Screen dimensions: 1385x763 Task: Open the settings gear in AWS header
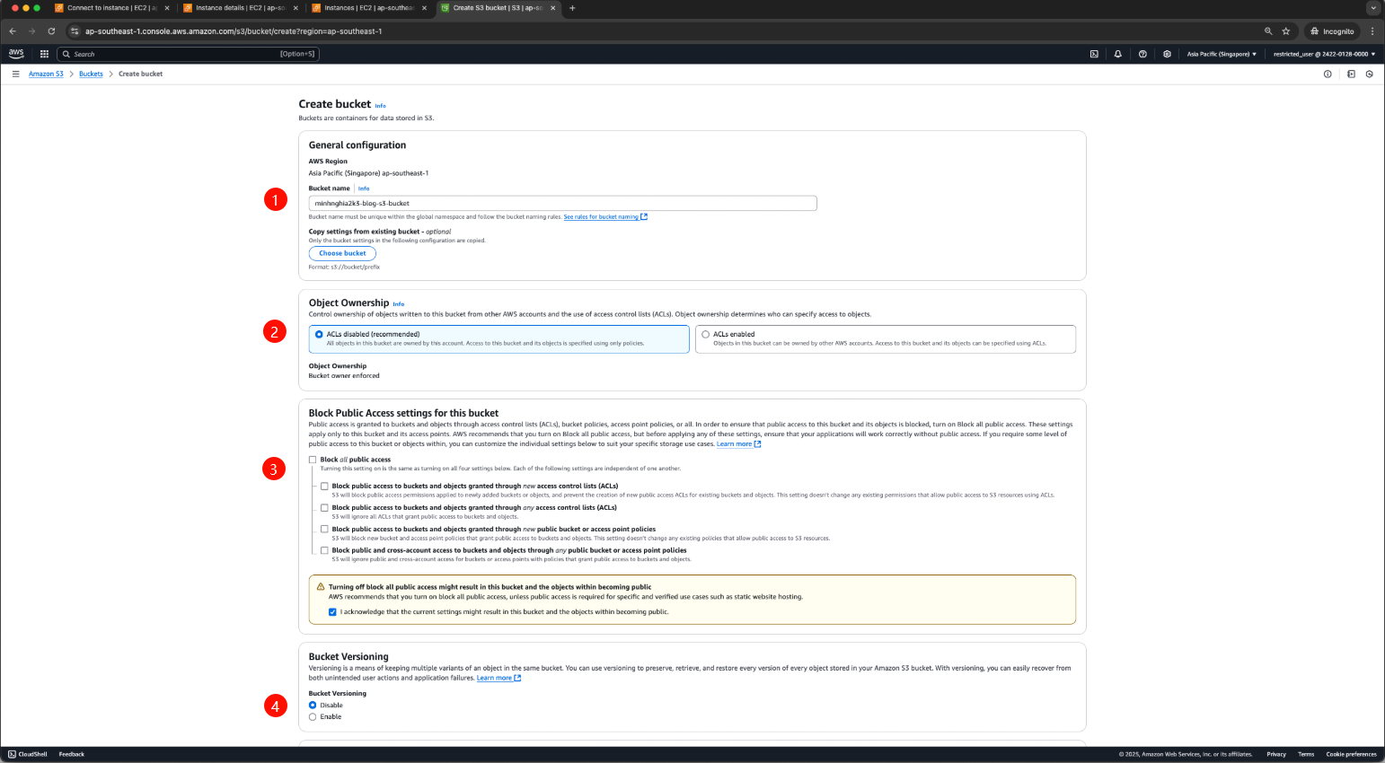[1167, 54]
